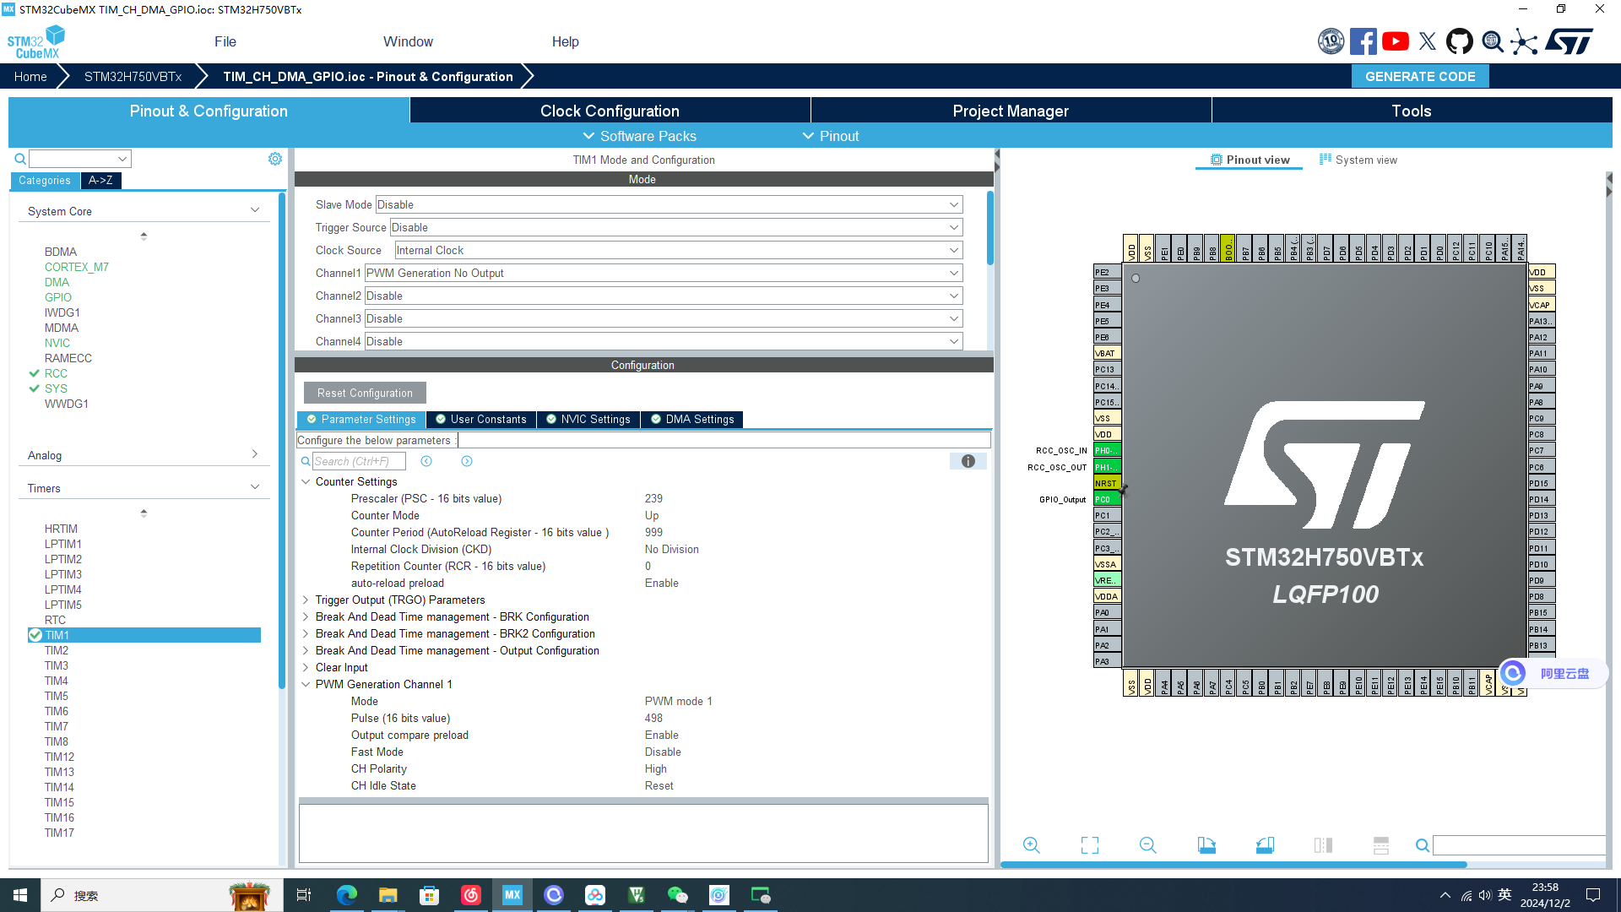Screen dimensions: 1621x912
Task: Open the Channel4 dropdown
Action: tap(664, 341)
